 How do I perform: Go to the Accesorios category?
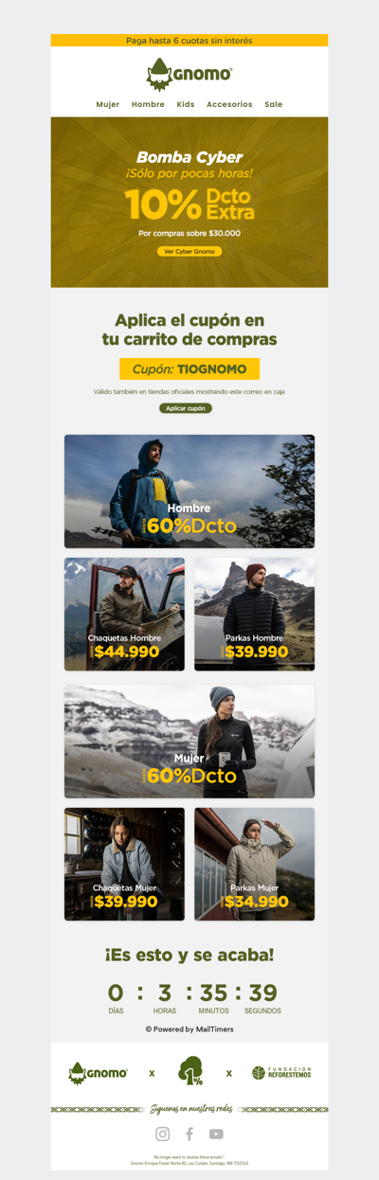[x=229, y=104]
